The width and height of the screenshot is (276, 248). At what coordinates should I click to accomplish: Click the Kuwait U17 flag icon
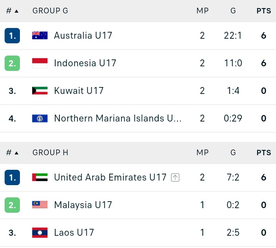[x=40, y=90]
